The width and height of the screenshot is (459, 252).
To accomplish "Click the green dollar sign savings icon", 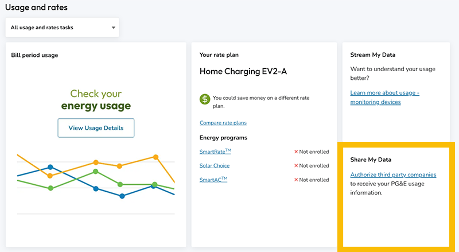I will click(205, 99).
